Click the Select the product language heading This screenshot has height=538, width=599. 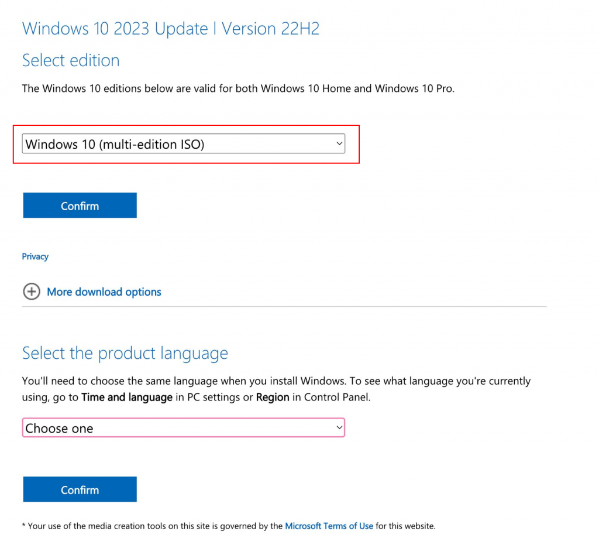point(125,353)
